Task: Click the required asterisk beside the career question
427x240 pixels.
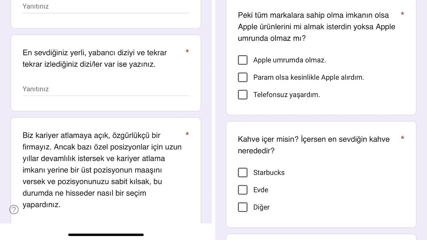Action: tap(187, 134)
